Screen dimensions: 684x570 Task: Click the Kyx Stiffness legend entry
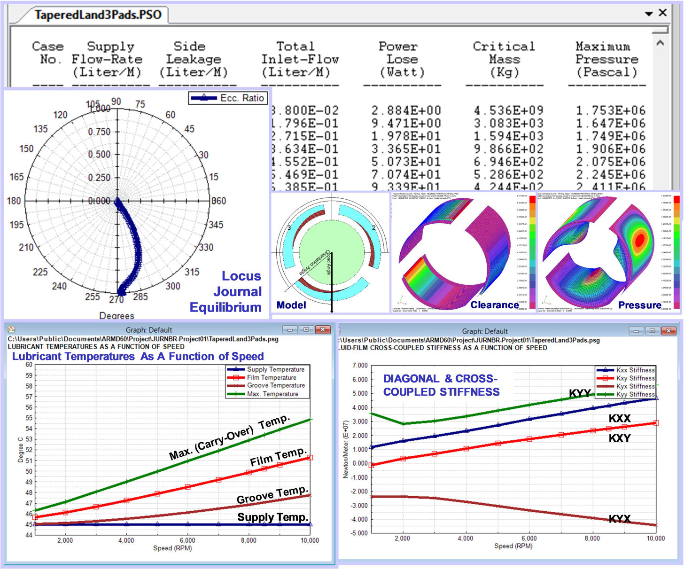(626, 386)
